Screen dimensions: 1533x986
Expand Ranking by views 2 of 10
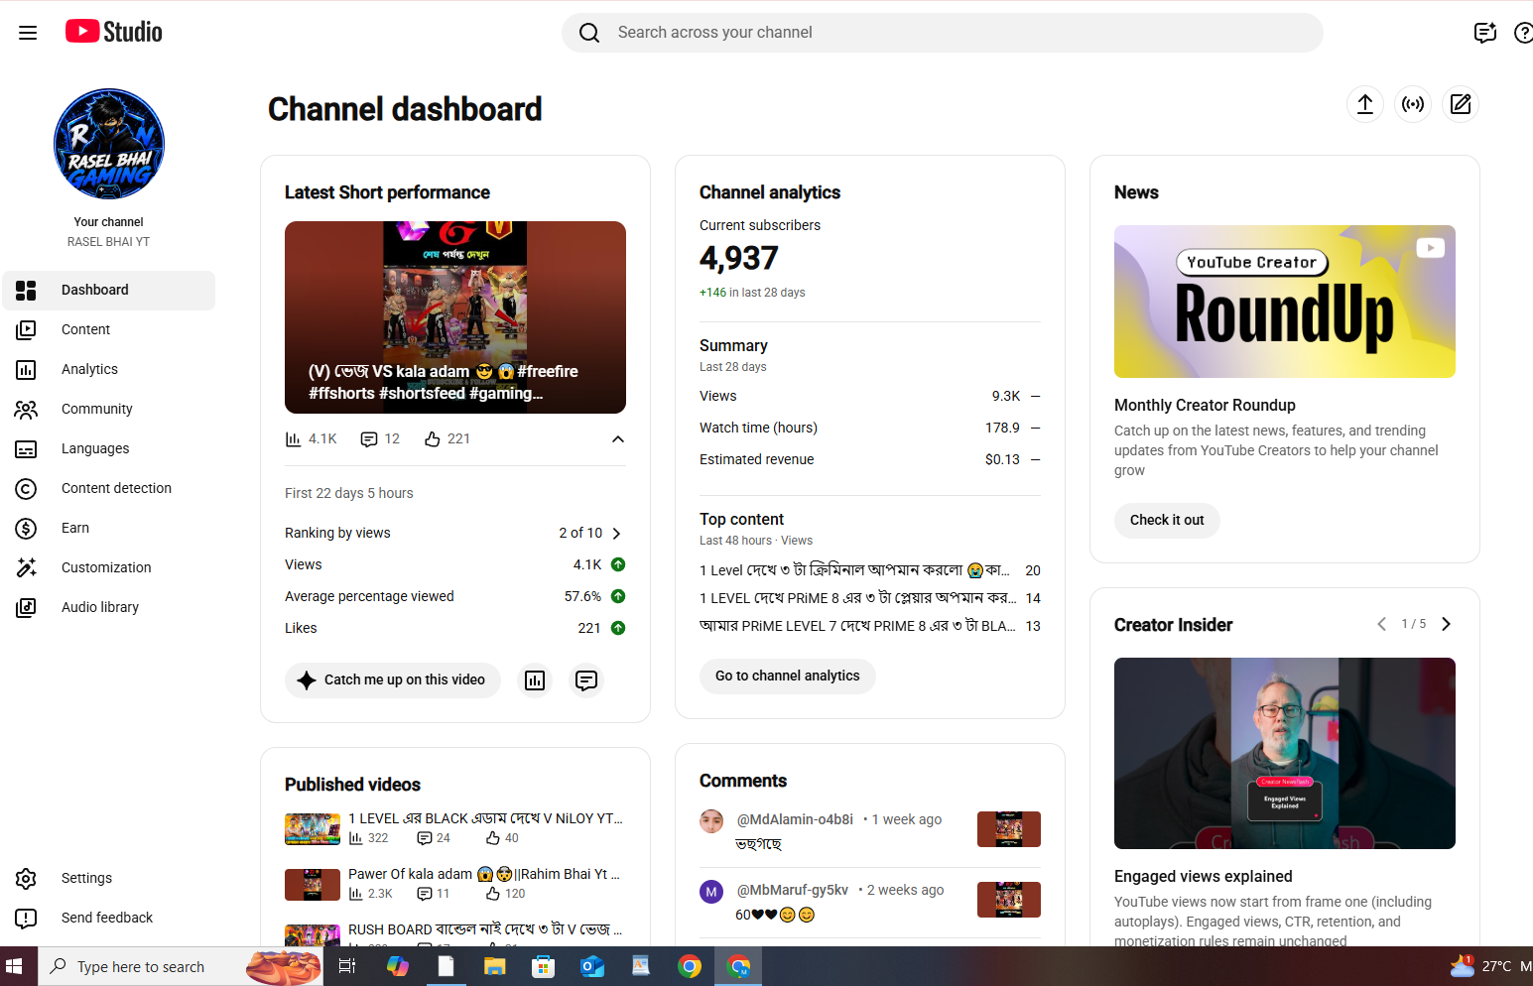617,534
